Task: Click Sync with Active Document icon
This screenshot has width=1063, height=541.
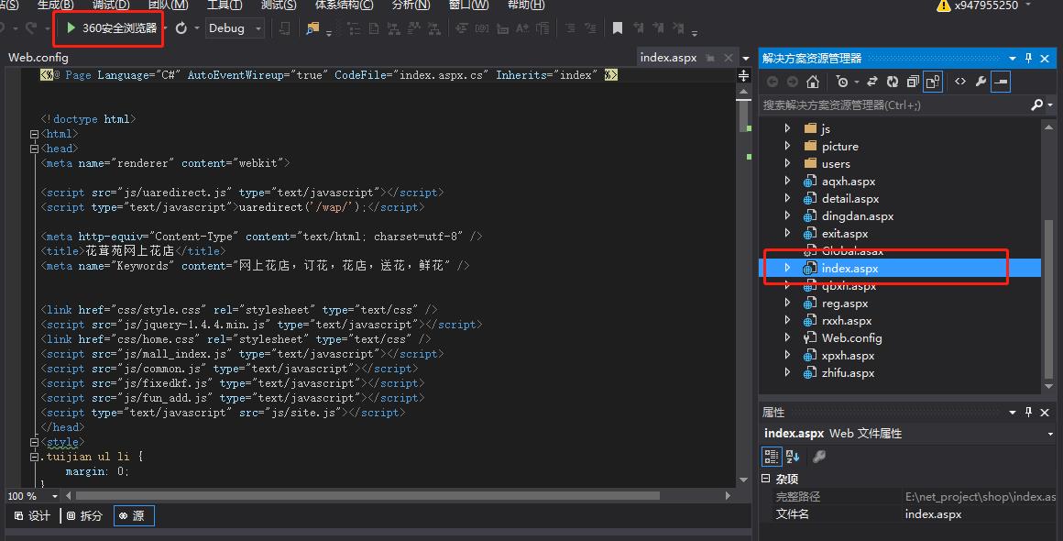Action: 871,82
